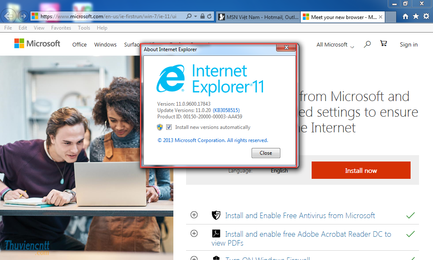This screenshot has width=433, height=260.
Task: Close the About Internet Explorer dialog via X
Action: [x=286, y=47]
